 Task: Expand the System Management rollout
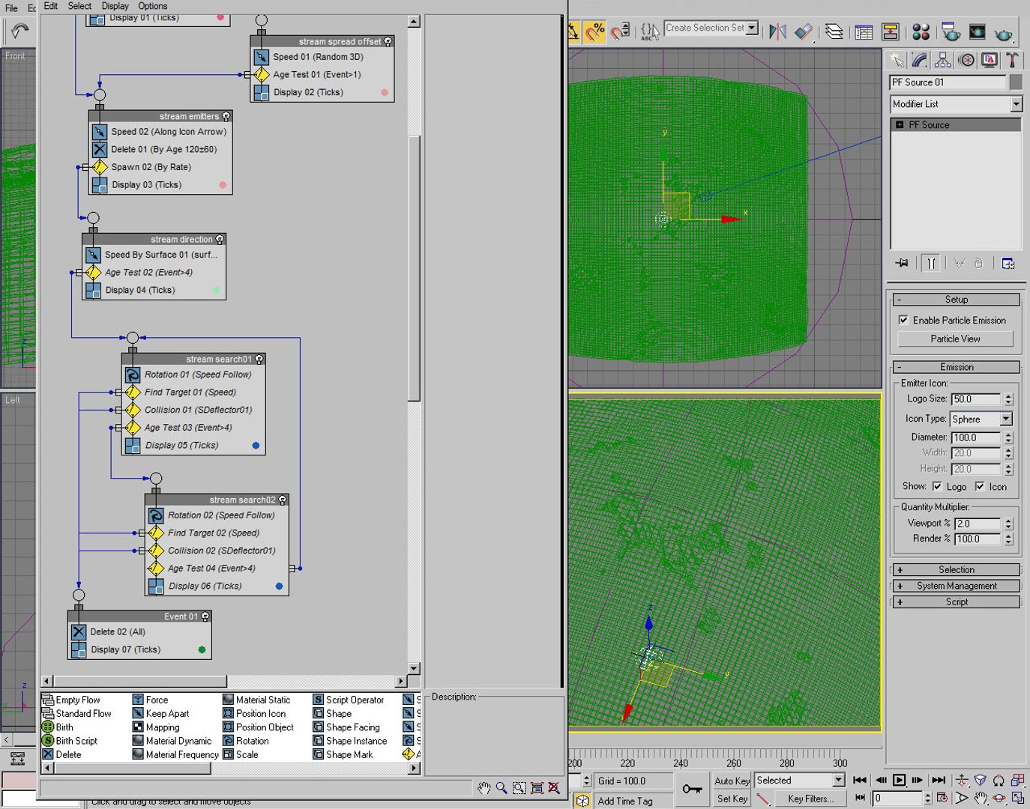[x=957, y=586]
